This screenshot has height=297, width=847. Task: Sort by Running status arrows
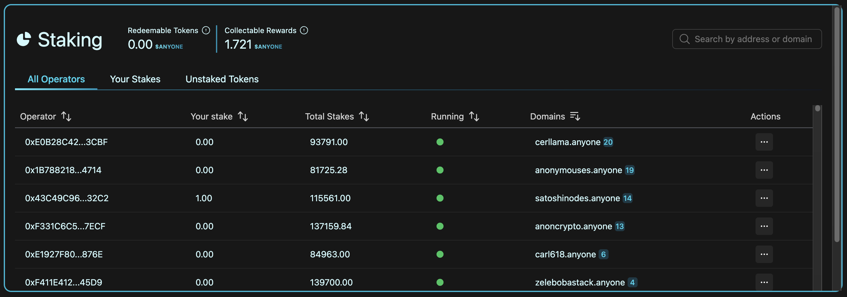(x=474, y=116)
